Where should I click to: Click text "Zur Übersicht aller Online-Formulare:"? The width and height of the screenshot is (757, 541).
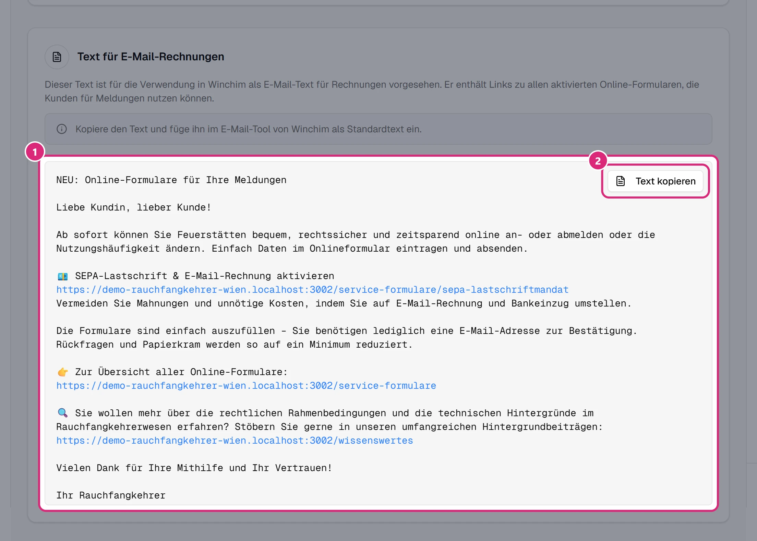click(x=181, y=372)
